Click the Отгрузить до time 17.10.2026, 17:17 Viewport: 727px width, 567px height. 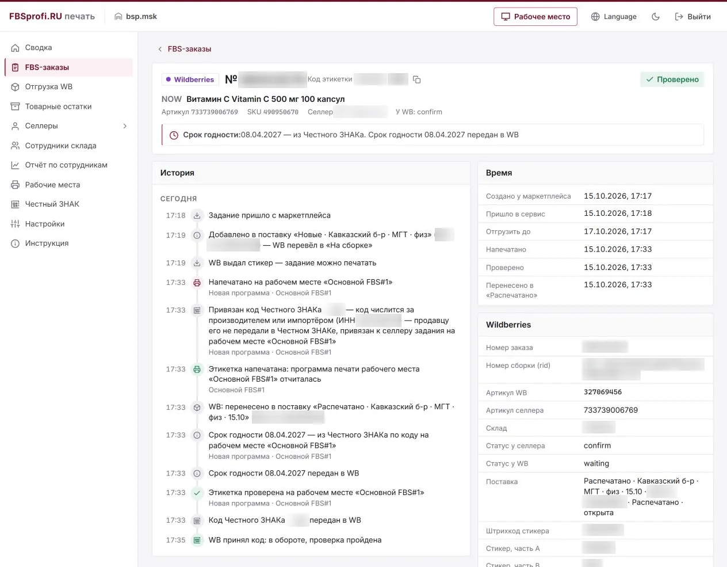click(x=618, y=231)
